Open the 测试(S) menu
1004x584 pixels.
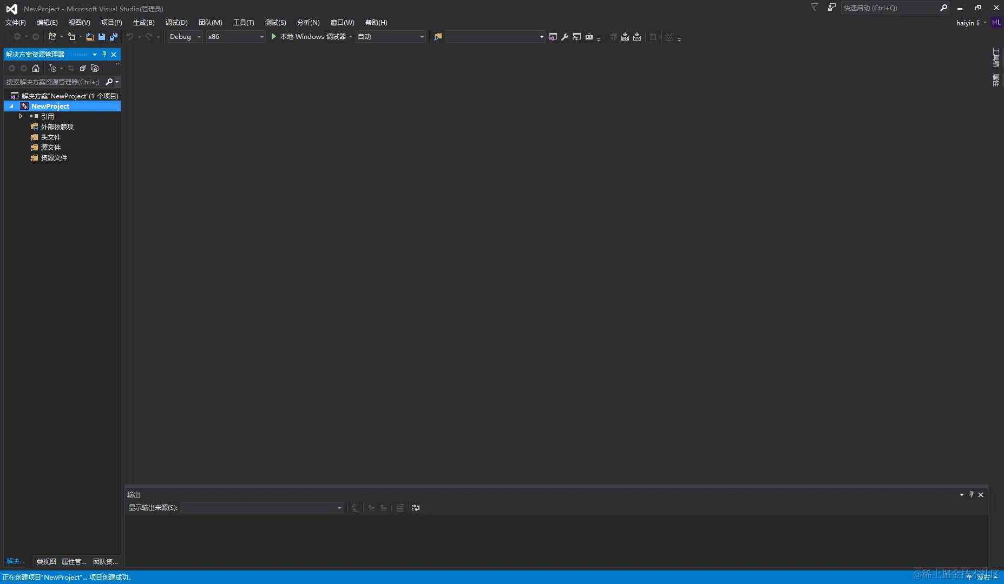coord(275,22)
